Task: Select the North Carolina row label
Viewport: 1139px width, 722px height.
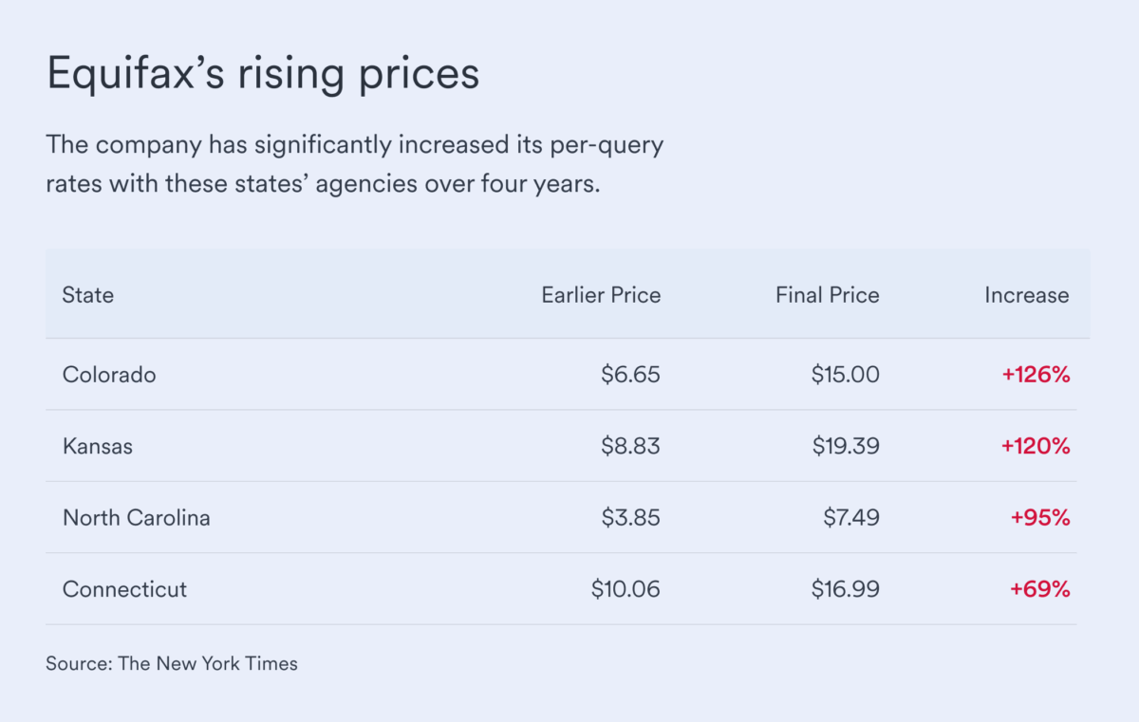Action: coord(137,518)
